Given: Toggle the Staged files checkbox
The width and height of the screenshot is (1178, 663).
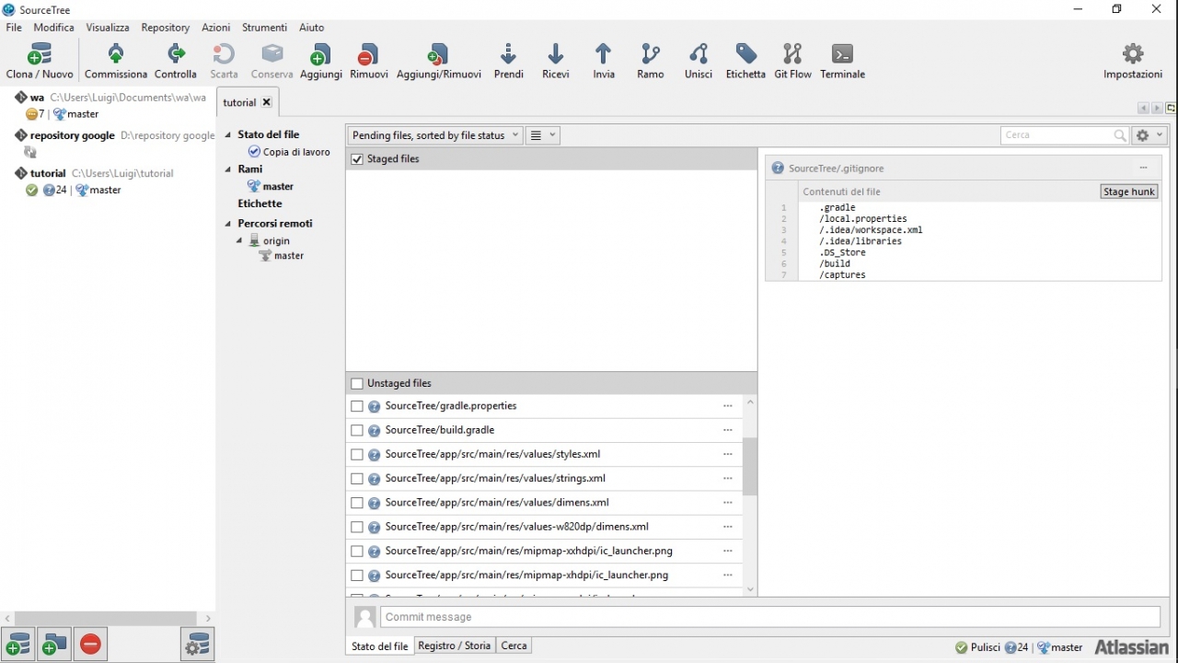Looking at the screenshot, I should pos(357,159).
